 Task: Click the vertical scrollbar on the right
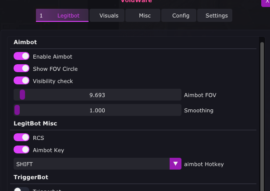262,109
